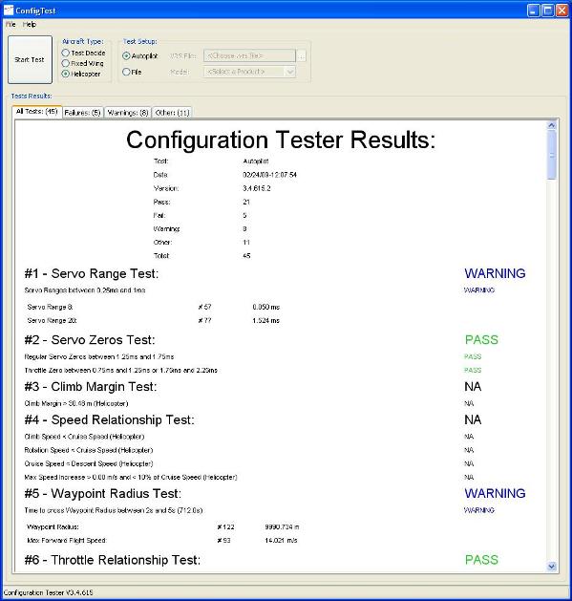Click the '#1 - Servo Range Test:' heading
Image resolution: width=572 pixels, height=601 pixels.
[x=91, y=273]
